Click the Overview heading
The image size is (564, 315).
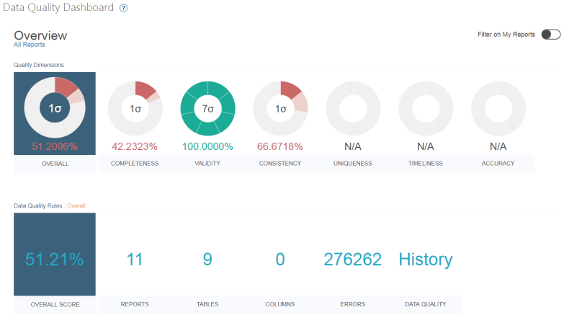(40, 35)
